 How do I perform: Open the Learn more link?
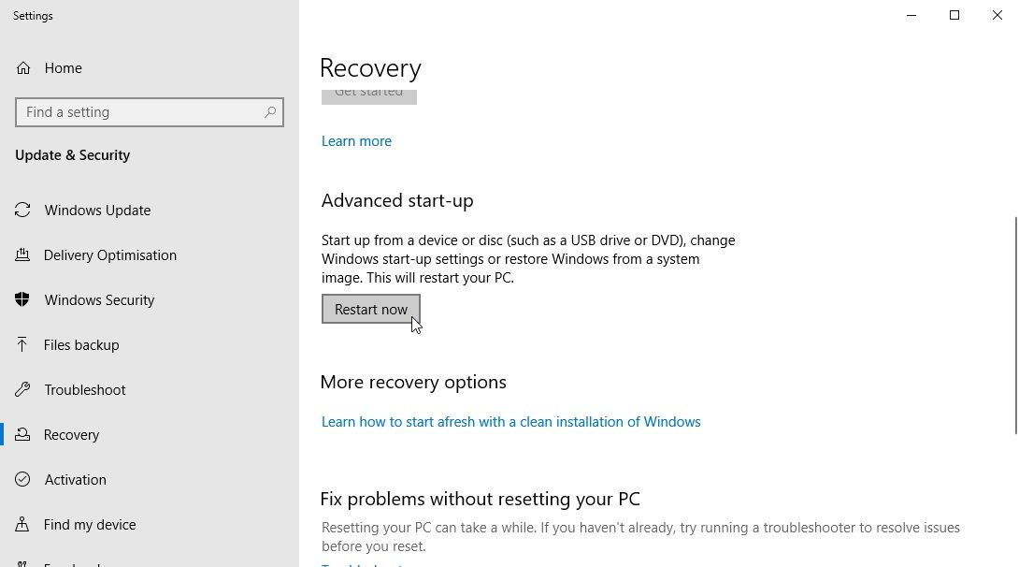pyautogui.click(x=356, y=140)
